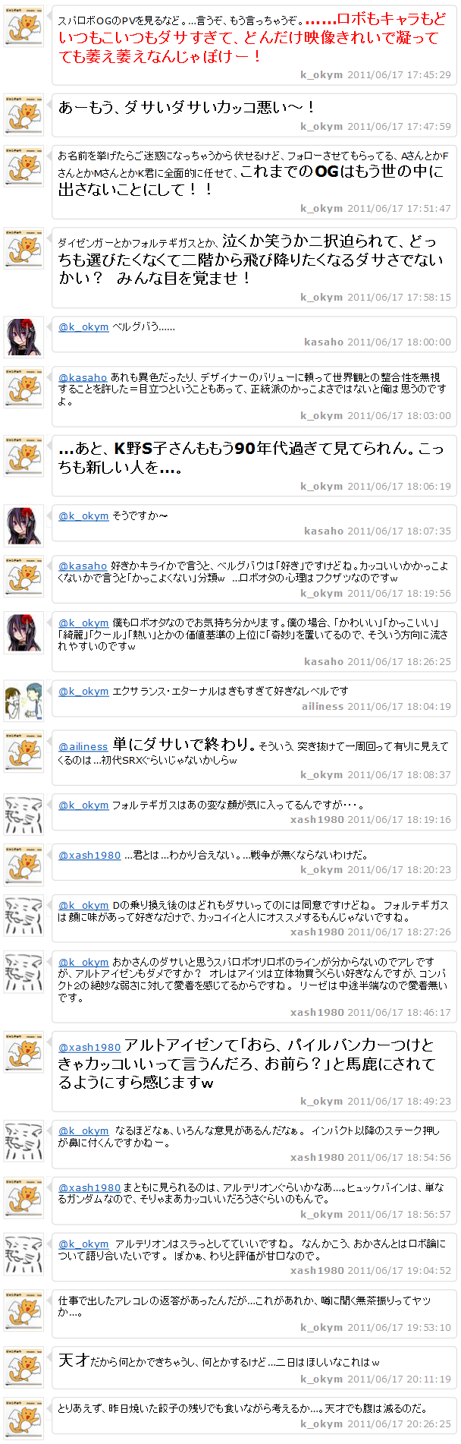The height and width of the screenshot is (1444, 461).
Task: Follow the @kasaho mention in the 18:03:00 tweet
Action: (x=83, y=377)
